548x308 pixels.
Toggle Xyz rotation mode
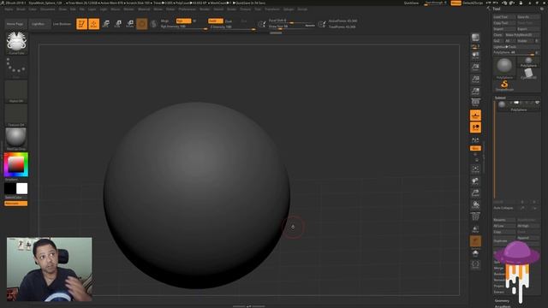[475, 148]
